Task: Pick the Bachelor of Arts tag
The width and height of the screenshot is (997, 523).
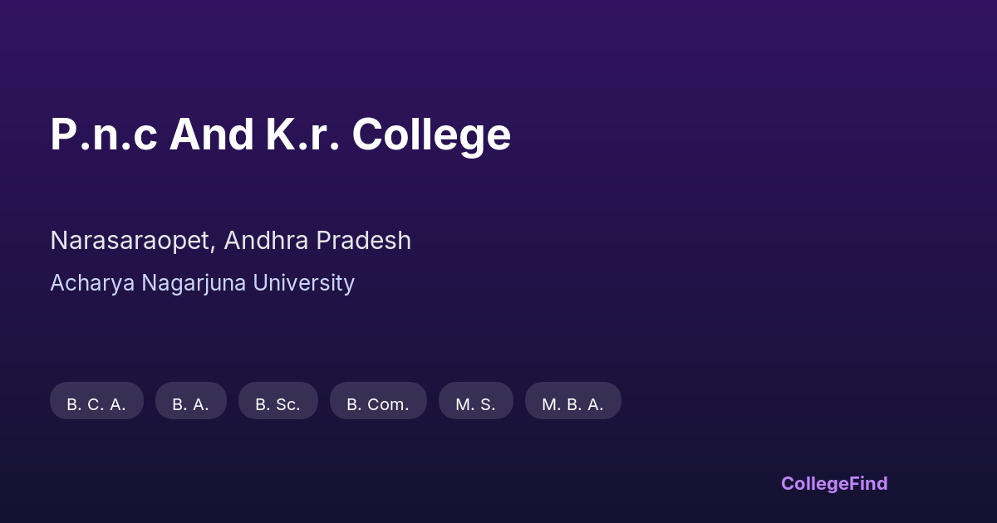Action: (190, 403)
